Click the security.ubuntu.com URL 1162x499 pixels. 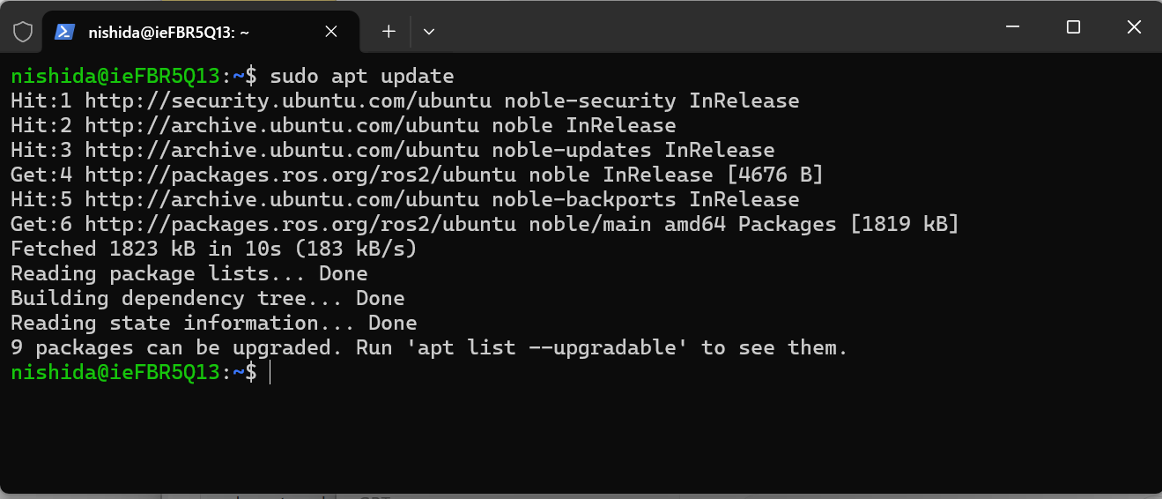pos(287,101)
